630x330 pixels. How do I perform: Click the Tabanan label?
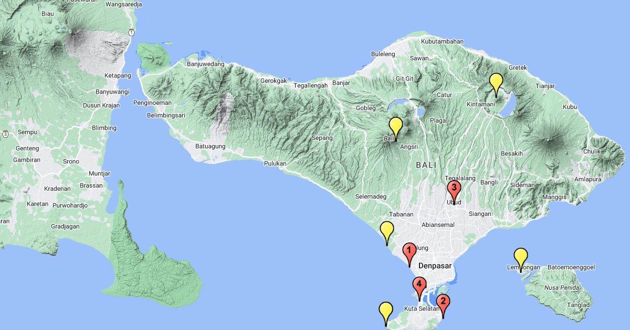(x=402, y=215)
